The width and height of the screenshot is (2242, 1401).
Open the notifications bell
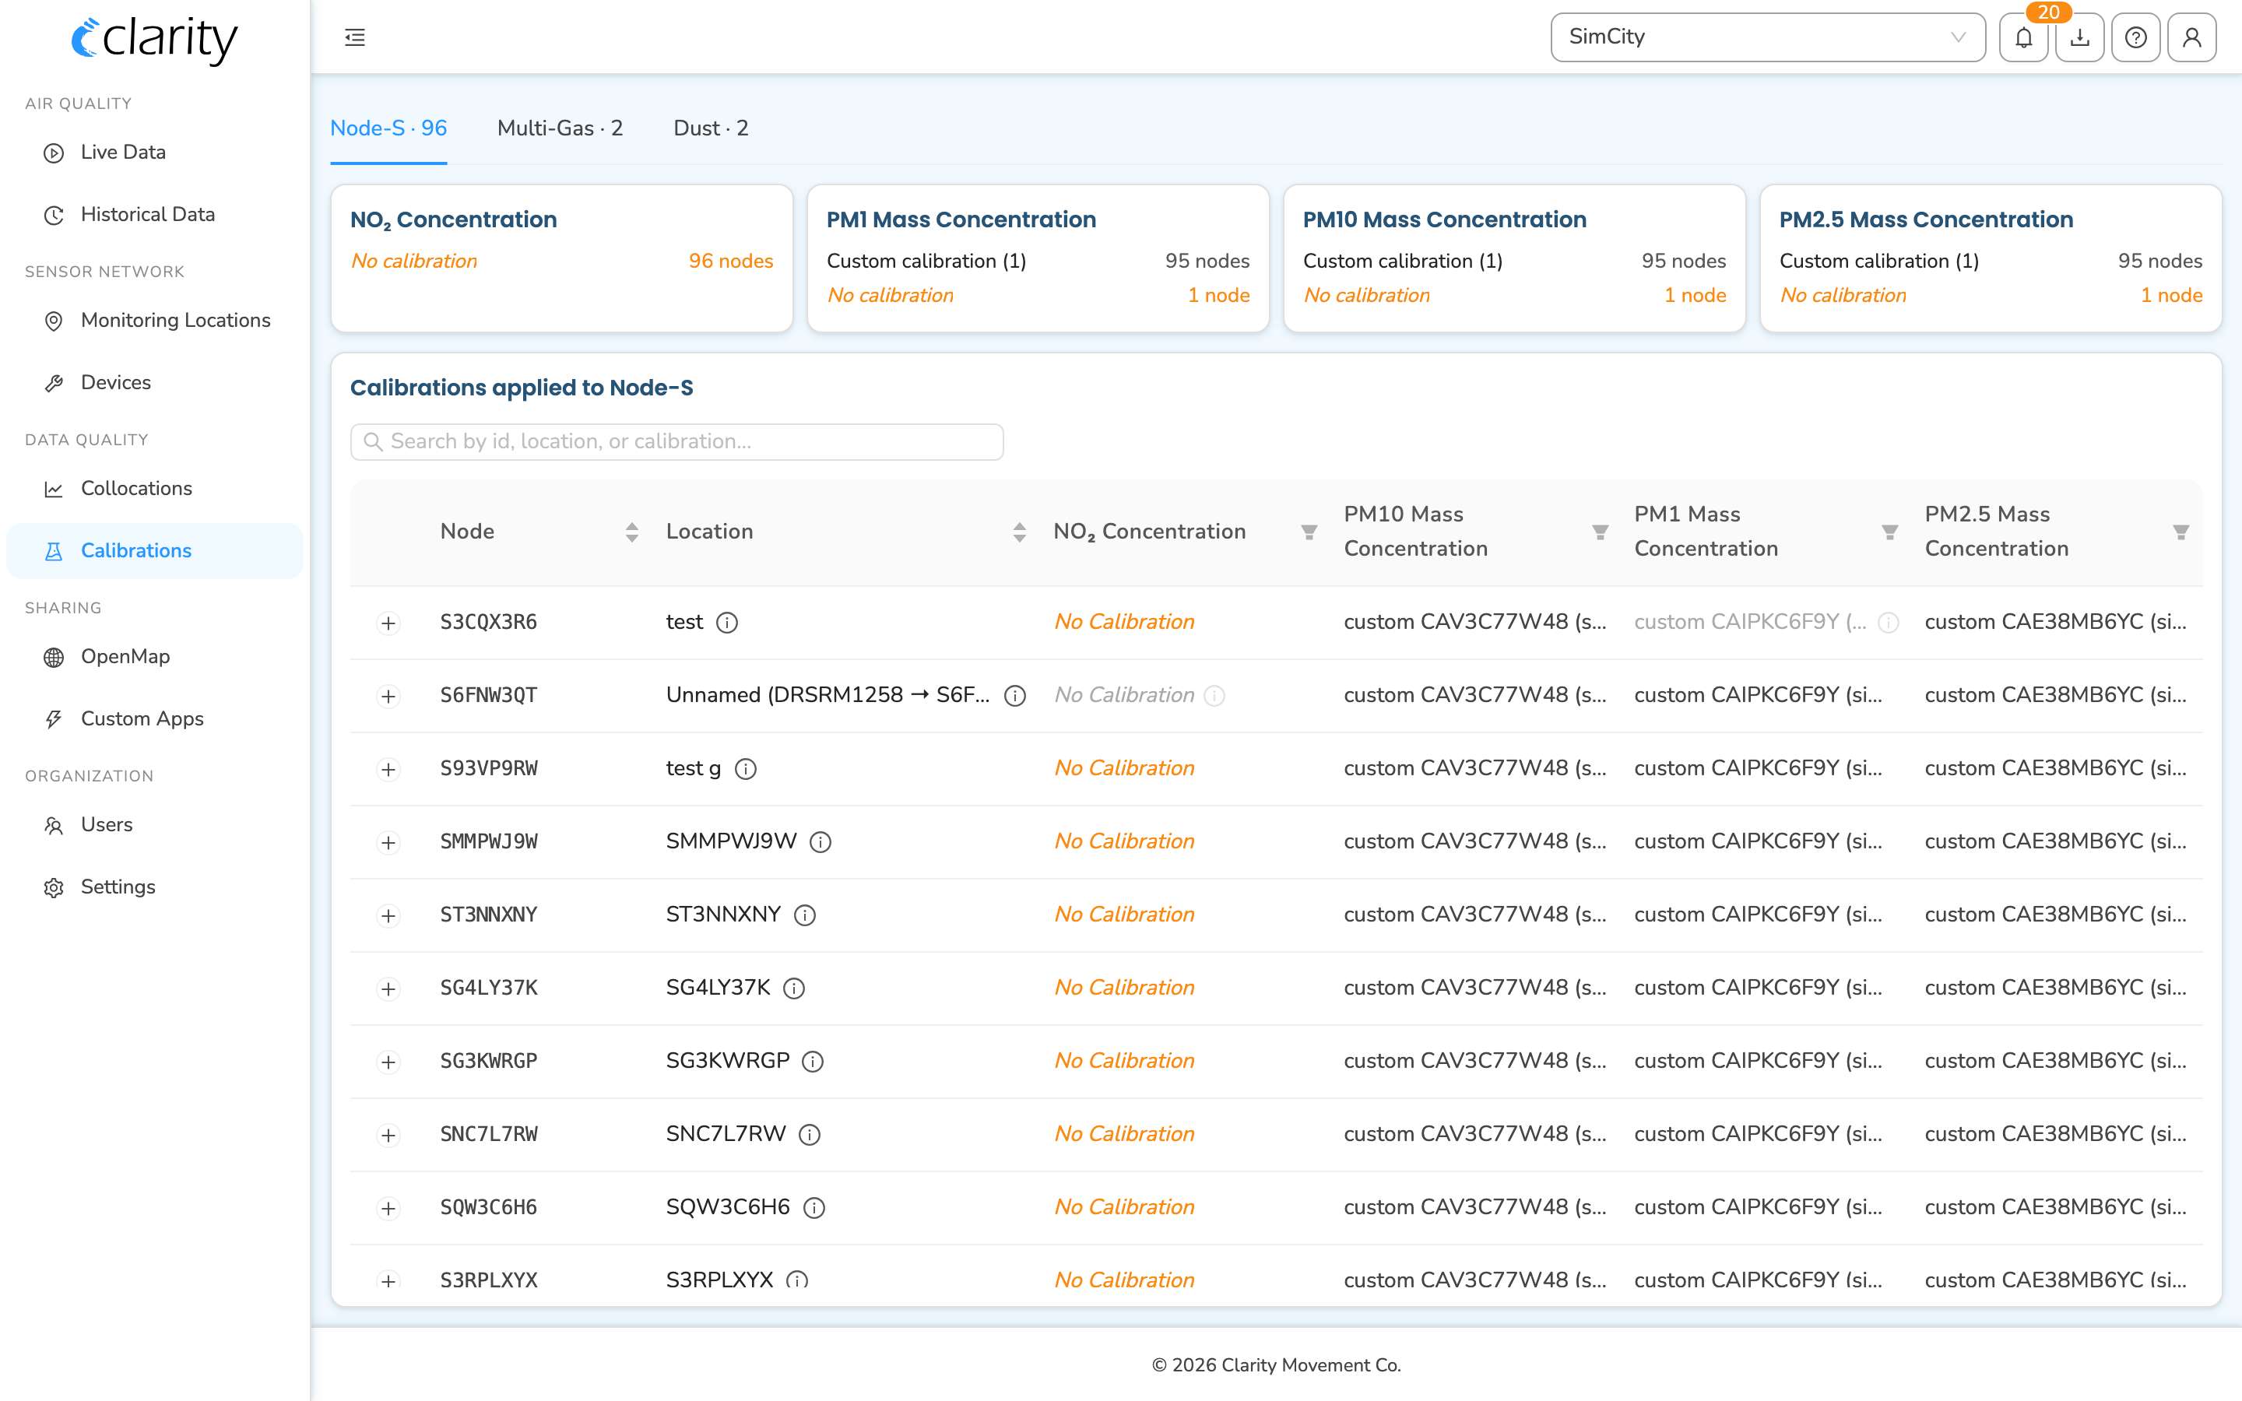tap(2023, 37)
